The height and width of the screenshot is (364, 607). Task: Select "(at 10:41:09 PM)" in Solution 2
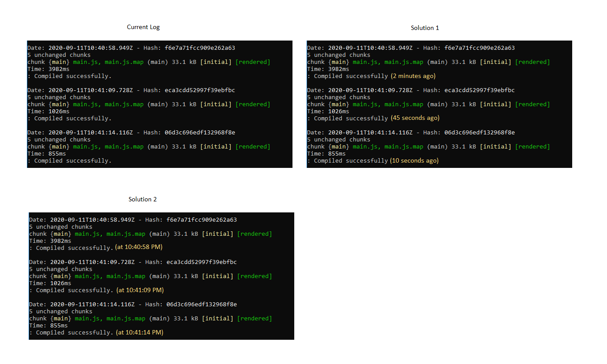[140, 290]
